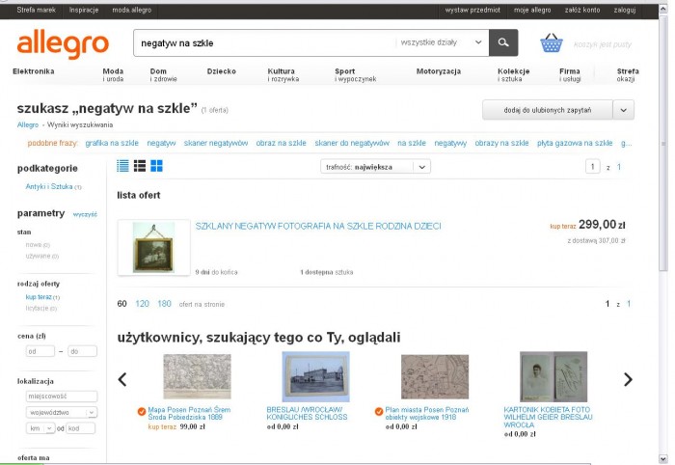Open the Elektronika category menu
Screen dimensions: 675x465
[x=34, y=71]
